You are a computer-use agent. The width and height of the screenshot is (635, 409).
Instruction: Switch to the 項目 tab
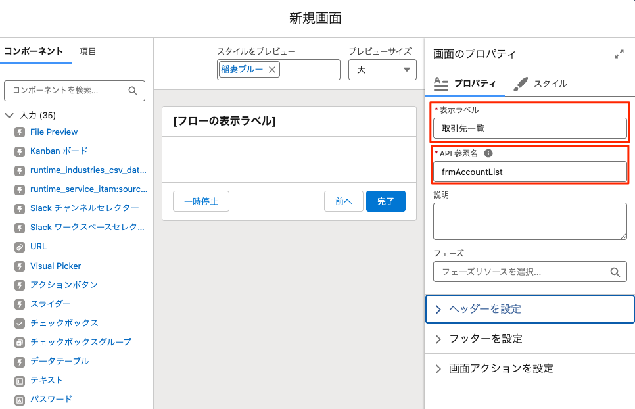tap(88, 51)
